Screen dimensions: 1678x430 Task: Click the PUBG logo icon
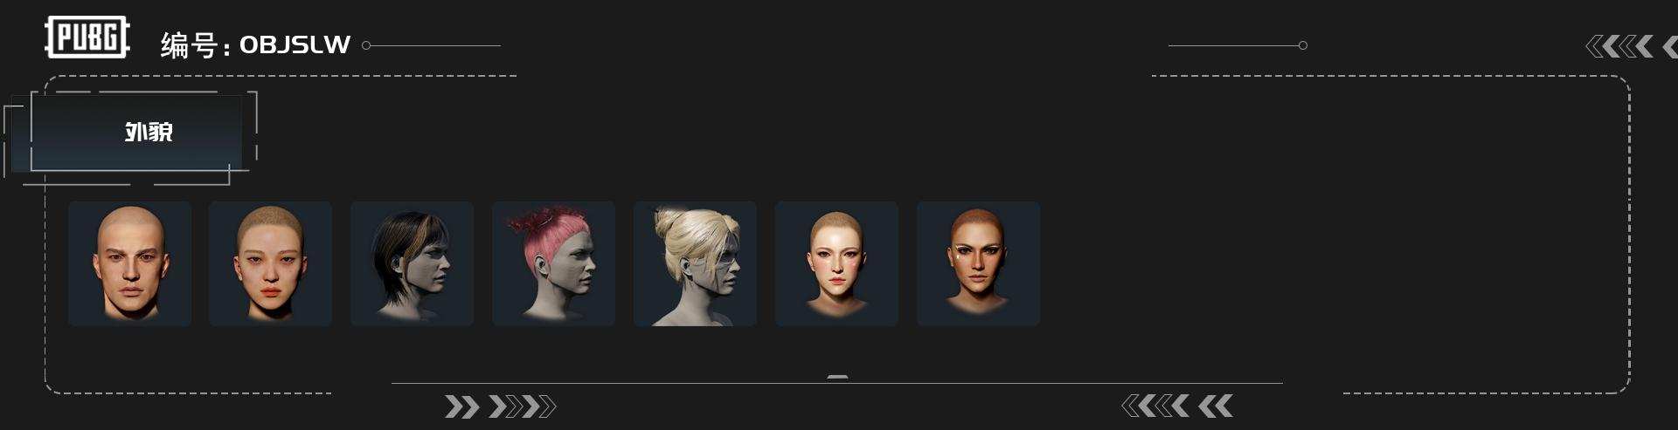[x=87, y=38]
